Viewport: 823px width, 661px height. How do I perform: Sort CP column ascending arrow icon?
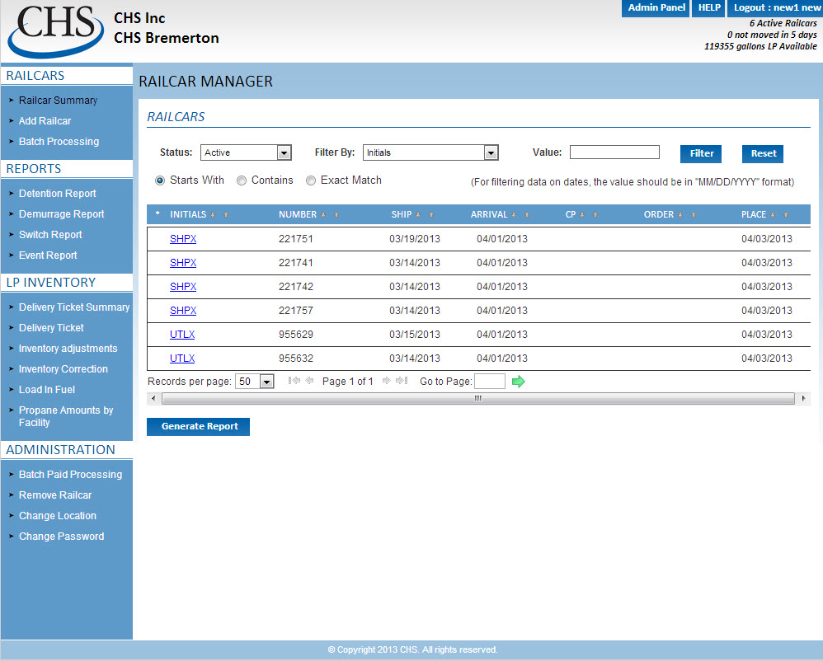595,214
